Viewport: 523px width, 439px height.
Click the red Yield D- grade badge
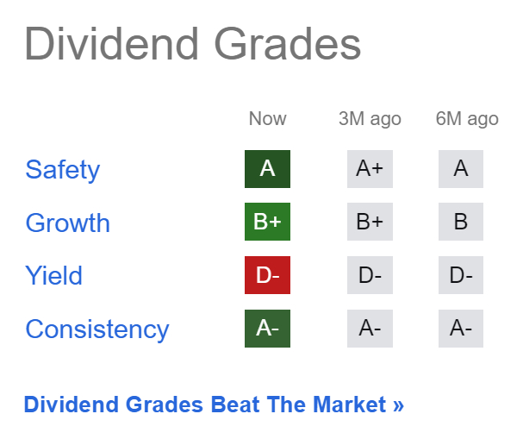[x=267, y=276]
